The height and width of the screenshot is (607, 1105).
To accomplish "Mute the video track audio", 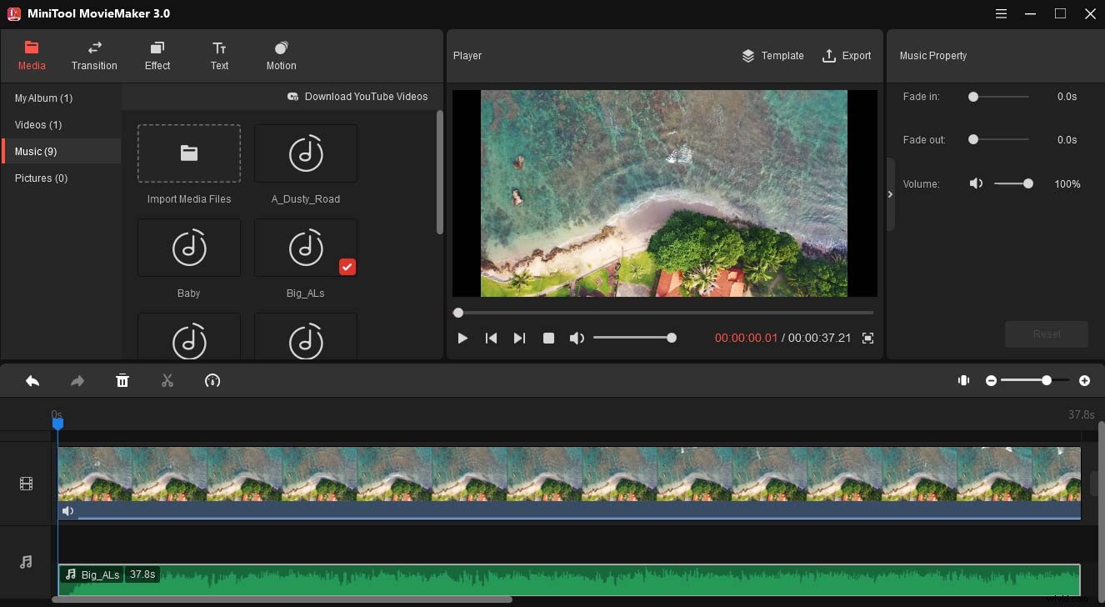I will 68,511.
